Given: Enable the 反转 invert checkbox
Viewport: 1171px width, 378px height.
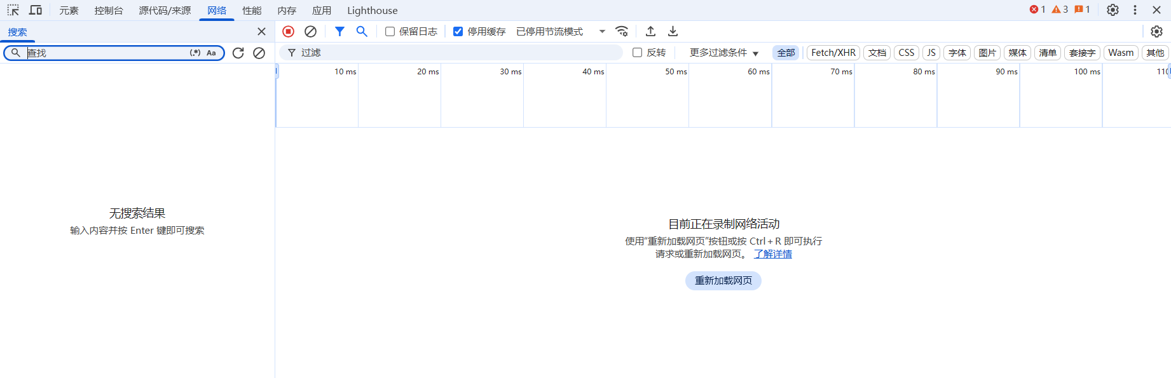Looking at the screenshot, I should (637, 53).
